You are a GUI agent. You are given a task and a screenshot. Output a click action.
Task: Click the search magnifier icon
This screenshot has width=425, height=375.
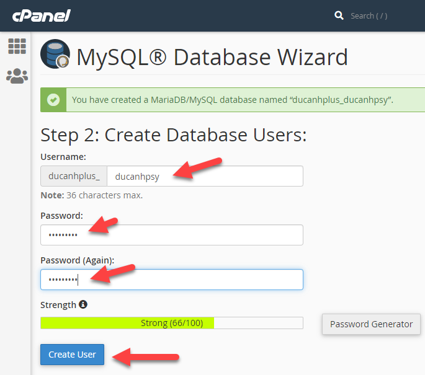pyautogui.click(x=339, y=15)
